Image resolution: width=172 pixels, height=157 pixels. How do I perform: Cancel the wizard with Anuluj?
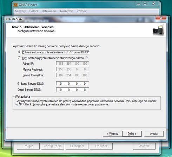click(x=154, y=134)
